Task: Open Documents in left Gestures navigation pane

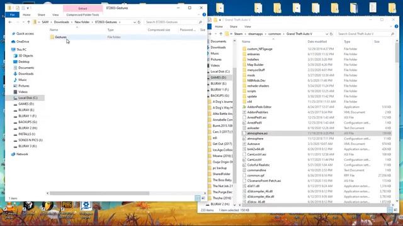Action: point(26,68)
